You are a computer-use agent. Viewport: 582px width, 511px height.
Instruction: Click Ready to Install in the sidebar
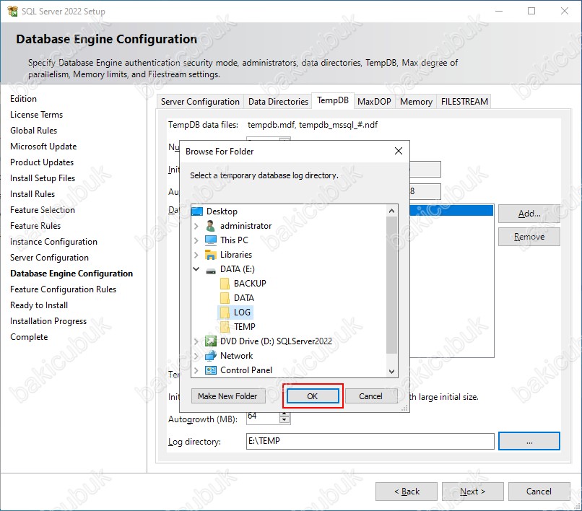(38, 305)
